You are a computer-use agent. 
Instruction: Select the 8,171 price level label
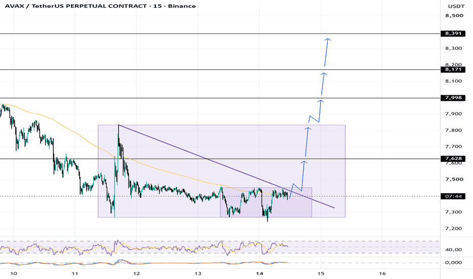pyautogui.click(x=453, y=69)
